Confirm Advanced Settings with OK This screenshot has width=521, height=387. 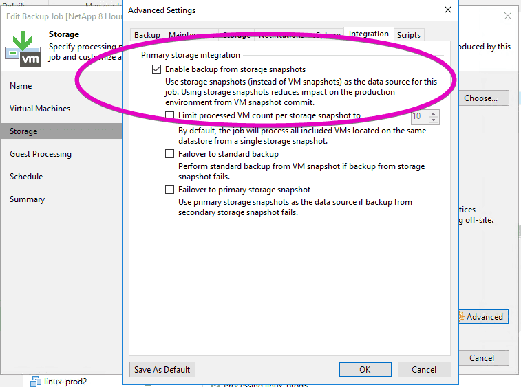tap(365, 369)
